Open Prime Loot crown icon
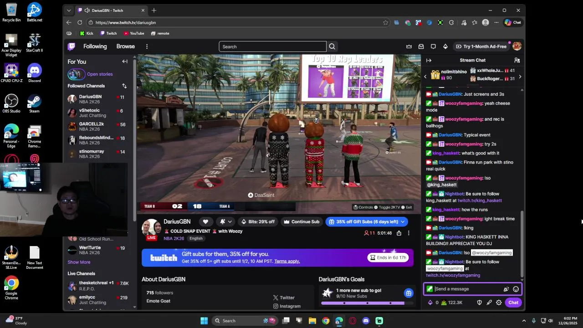The image size is (583, 328). (409, 46)
